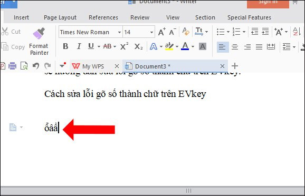Image resolution: width=305 pixels, height=196 pixels.
Task: Apply a bulleted list
Action: pos(221,32)
